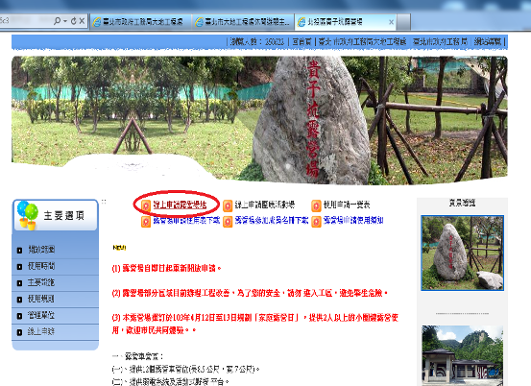Click the orange icon beside 使用申請一覽表
Viewport: 531px width, 386px height.
[316, 205]
